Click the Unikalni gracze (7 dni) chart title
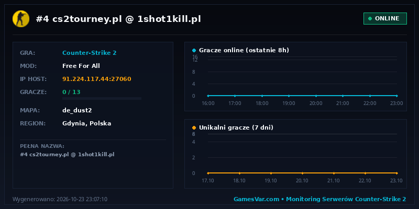The image size is (419, 209). [236, 127]
